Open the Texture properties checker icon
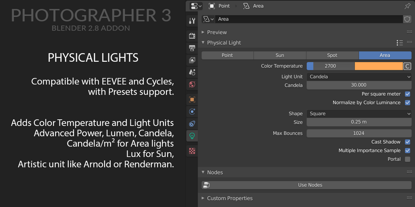Viewport: 415px width, 207px height. [192, 151]
